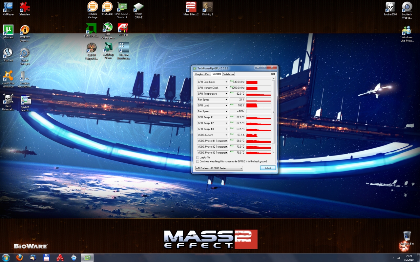Click the 1250.0 MHz memory clock value
Image resolution: width=420 pixels, height=262 pixels.
pos(237,88)
